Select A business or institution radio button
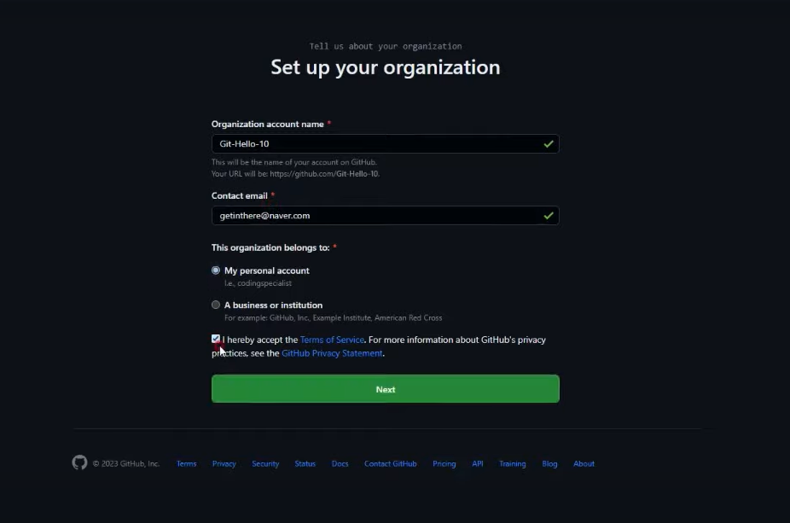The image size is (790, 523). click(x=216, y=305)
